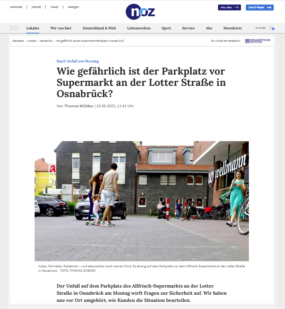Click the article headline
This screenshot has height=309, width=285.
(141, 82)
